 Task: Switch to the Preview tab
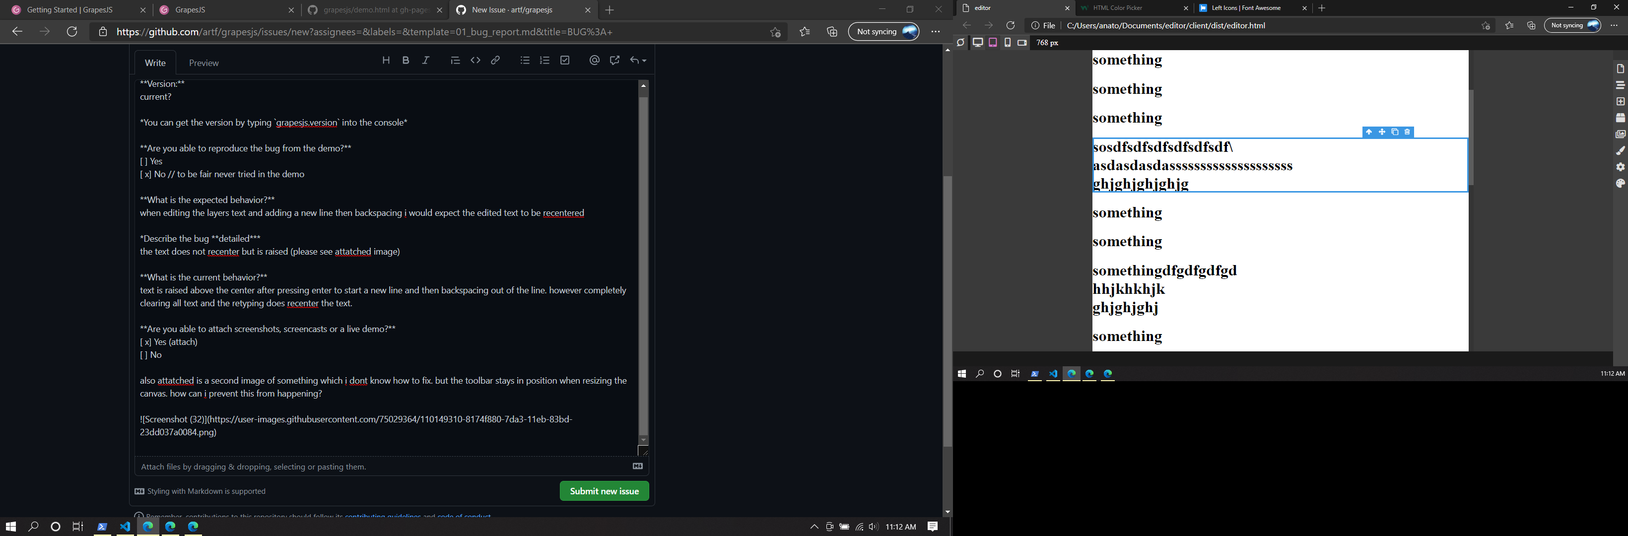point(203,63)
